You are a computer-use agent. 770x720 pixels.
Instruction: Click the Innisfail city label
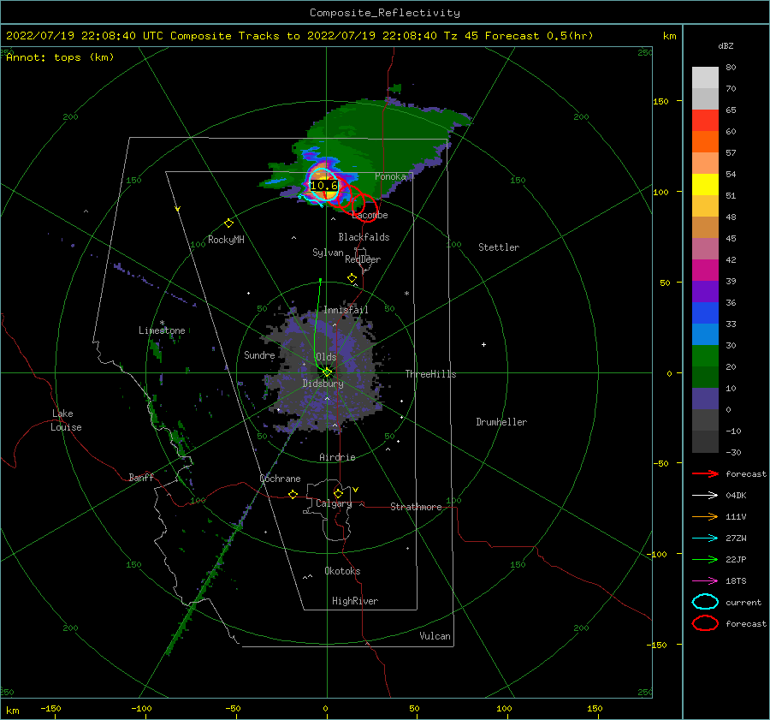[x=346, y=310]
